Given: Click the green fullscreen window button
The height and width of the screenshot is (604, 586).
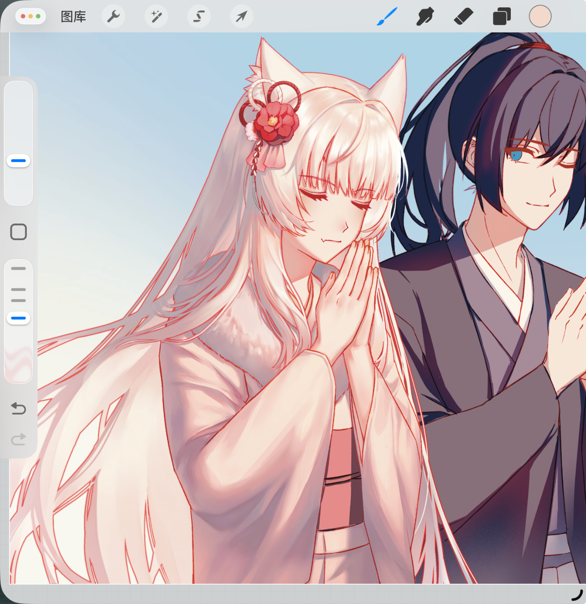Looking at the screenshot, I should click(x=38, y=17).
